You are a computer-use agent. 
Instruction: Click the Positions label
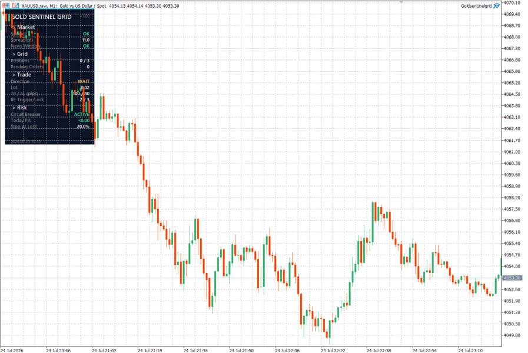pyautogui.click(x=20, y=61)
